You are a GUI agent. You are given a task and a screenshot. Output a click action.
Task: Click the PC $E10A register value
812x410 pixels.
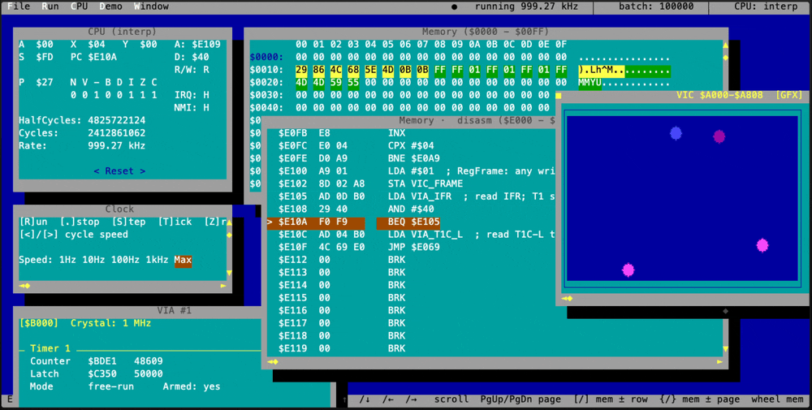[x=93, y=57]
